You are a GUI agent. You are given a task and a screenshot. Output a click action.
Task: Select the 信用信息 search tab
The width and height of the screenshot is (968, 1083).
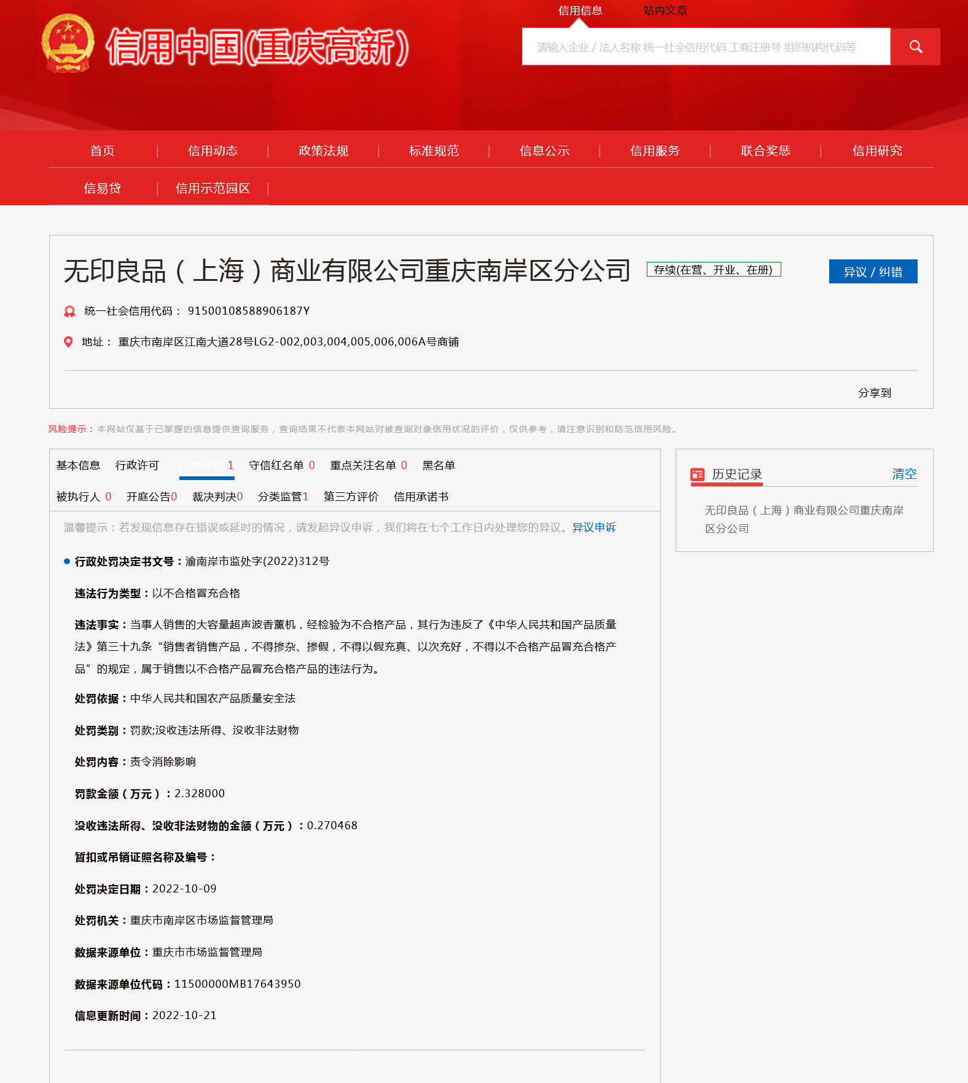tap(580, 10)
